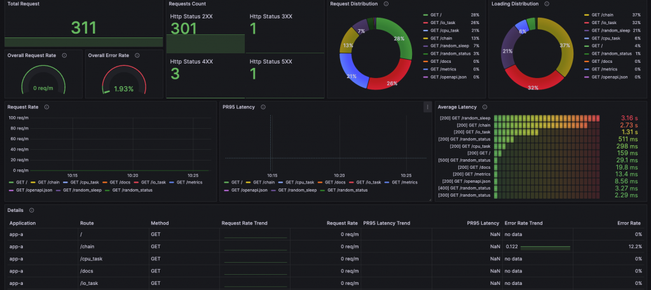This screenshot has height=290, width=651.
Task: Sort Details table by Error Rate header
Action: (629, 223)
